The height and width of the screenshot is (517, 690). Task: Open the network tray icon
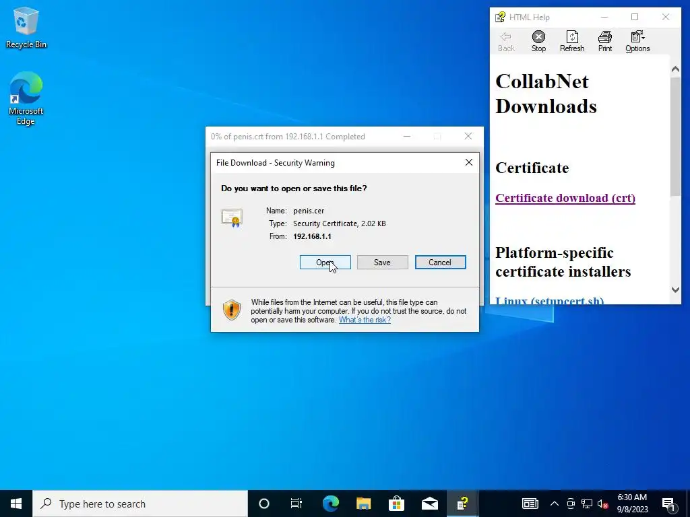coord(587,504)
